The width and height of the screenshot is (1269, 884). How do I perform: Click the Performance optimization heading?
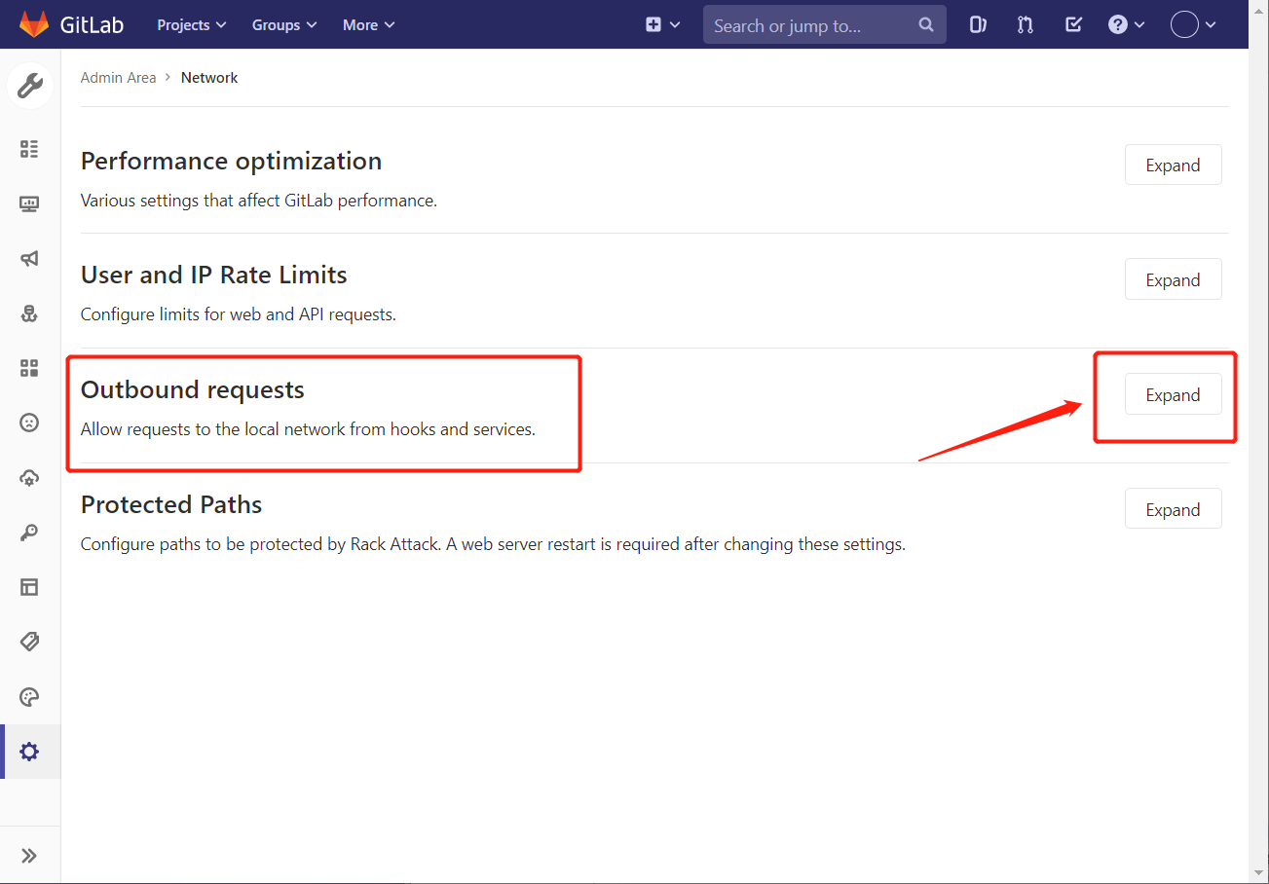[231, 161]
